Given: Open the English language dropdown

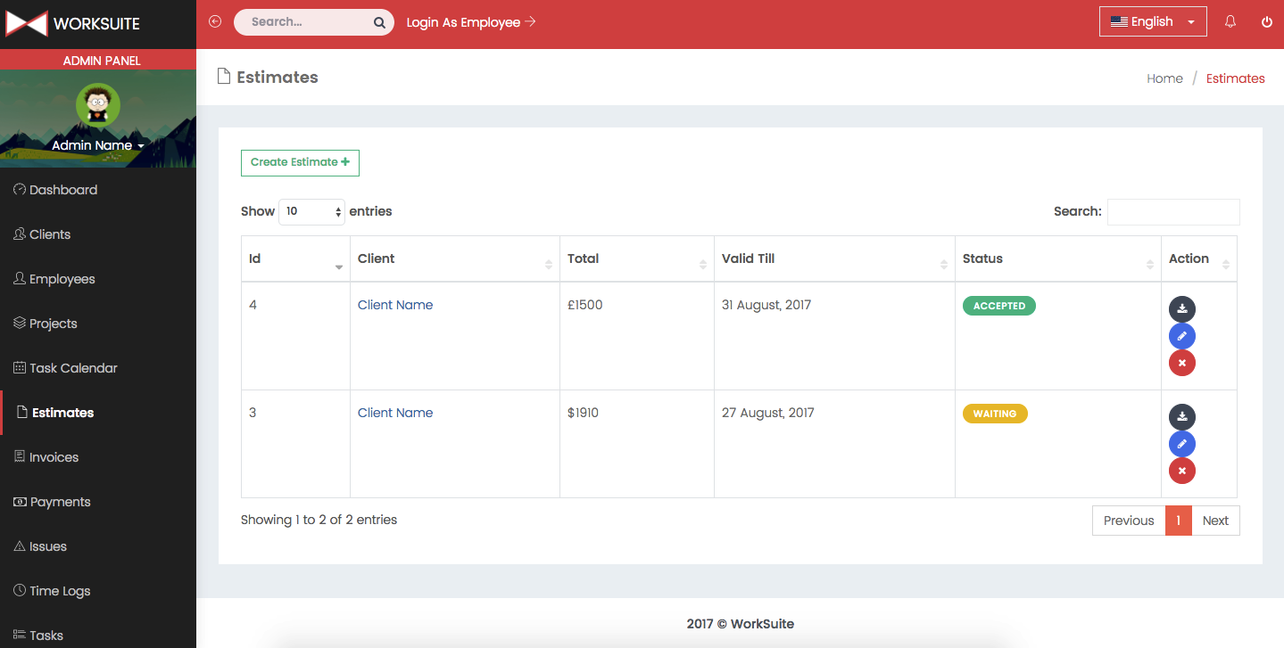Looking at the screenshot, I should click(x=1153, y=21).
